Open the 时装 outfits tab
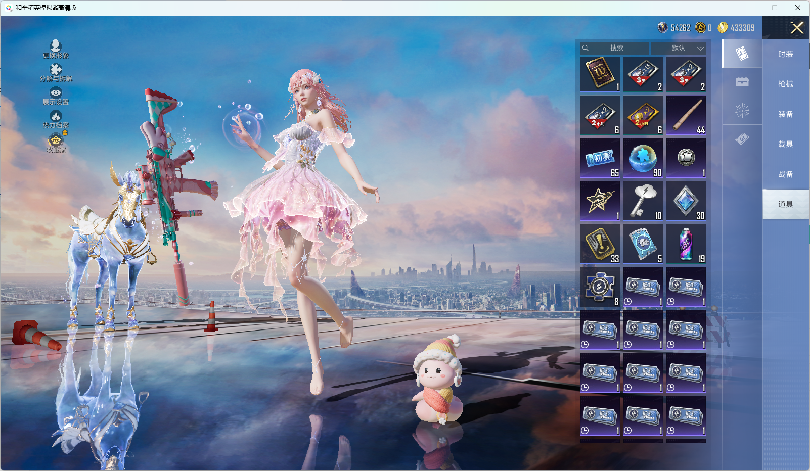810x471 pixels. (x=786, y=54)
